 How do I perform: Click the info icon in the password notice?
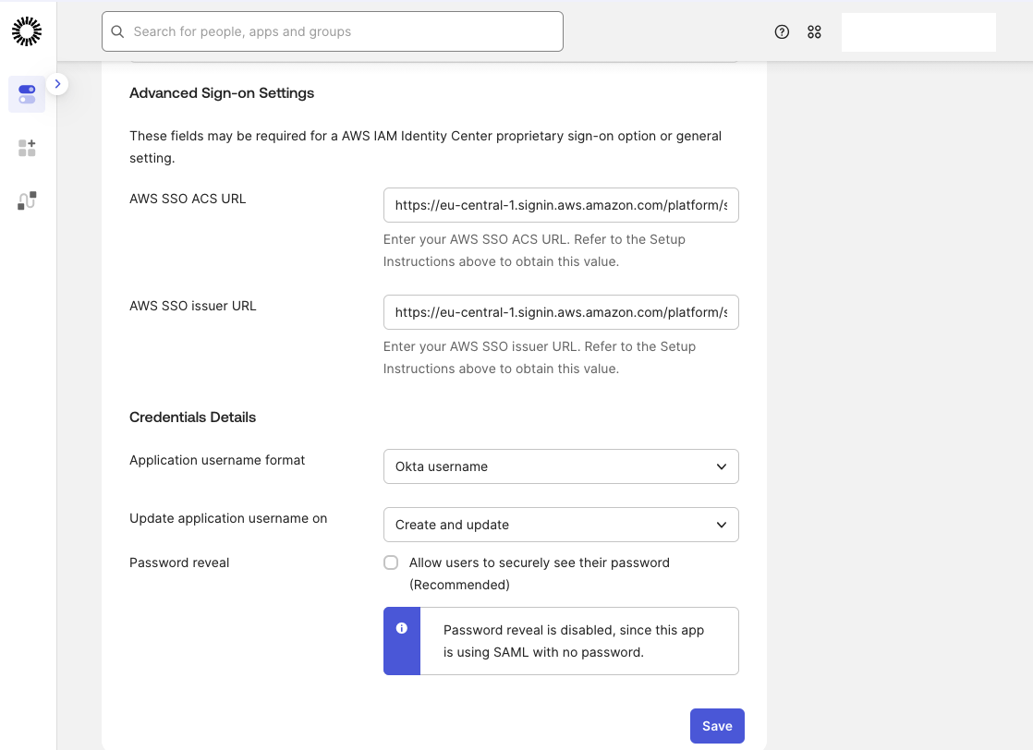pyautogui.click(x=402, y=628)
